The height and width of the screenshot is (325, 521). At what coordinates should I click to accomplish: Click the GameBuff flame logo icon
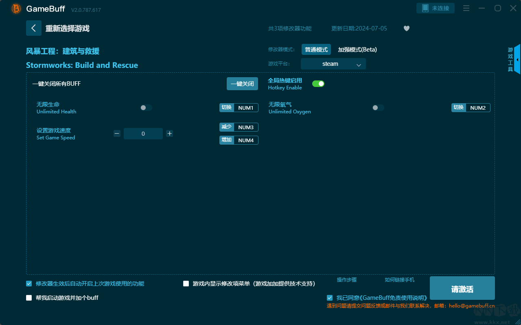click(16, 9)
